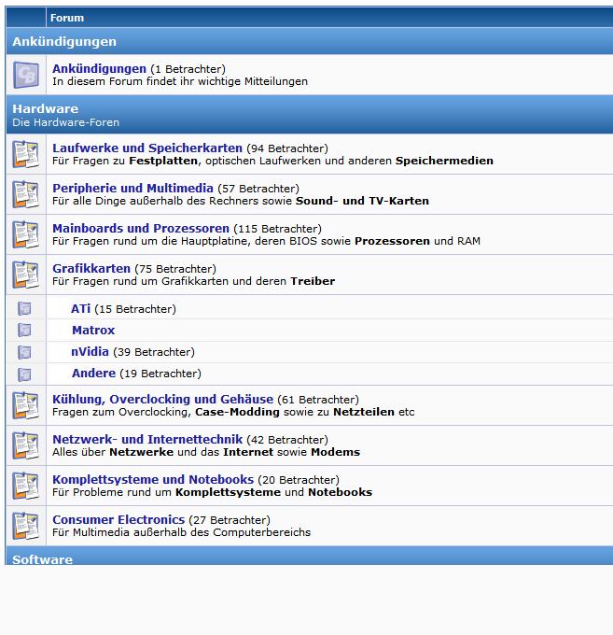Click the "(94 Betrachter)" viewer count
Screen dimensions: 613x635
[x=287, y=148]
